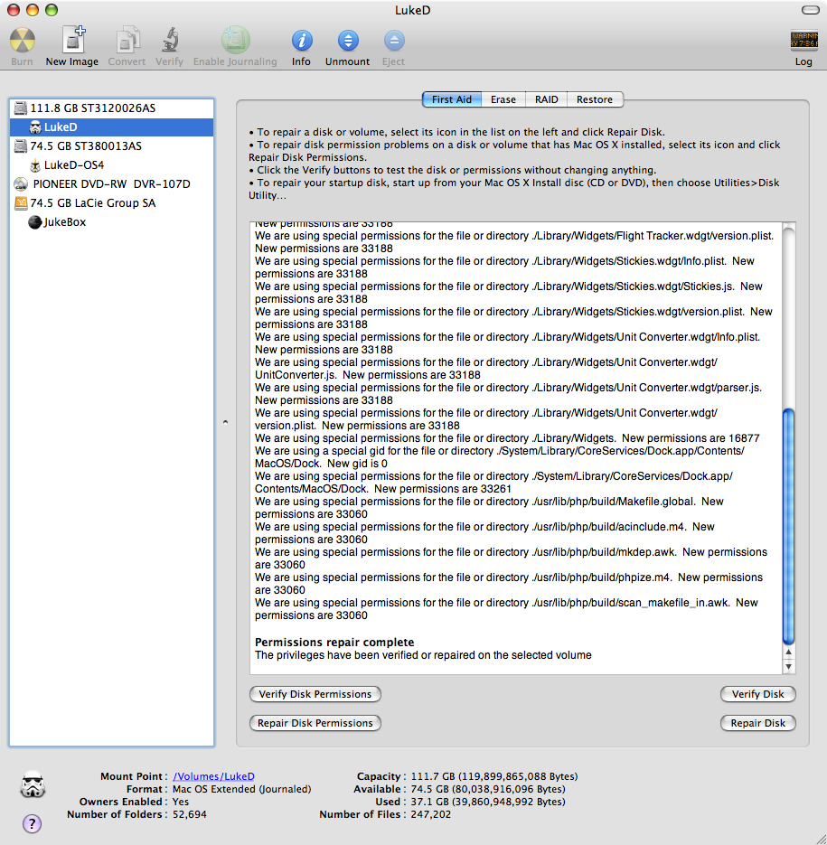The height and width of the screenshot is (845, 827).
Task: Select the JukeBox volume in list
Action: [64, 222]
